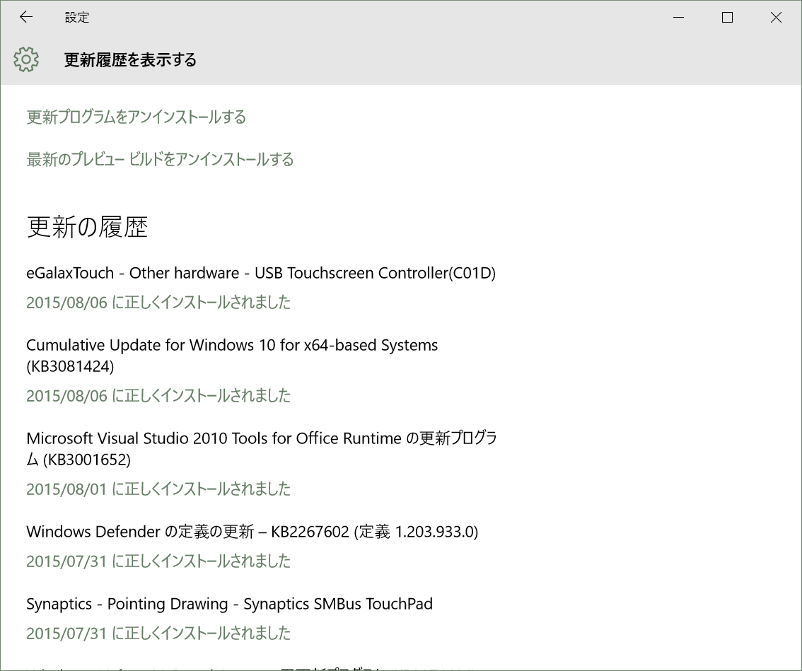Click install status under KB3081424 update
This screenshot has height=671, width=802.
click(158, 395)
